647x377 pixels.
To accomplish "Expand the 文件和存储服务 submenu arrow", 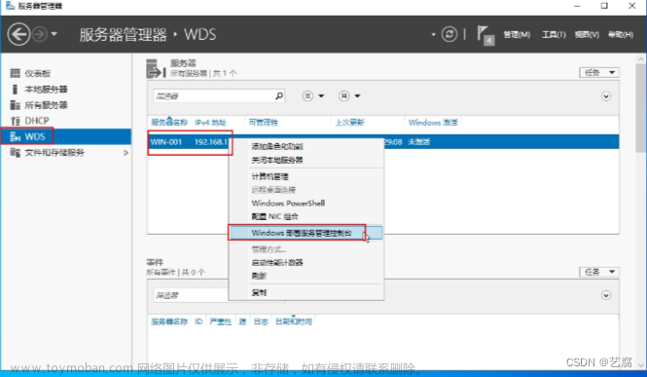I will click(126, 153).
